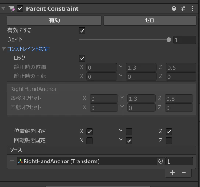Viewport: 200px width, 187px height.
Task: Open Parent Constraint help reference icon
Action: click(x=174, y=8)
